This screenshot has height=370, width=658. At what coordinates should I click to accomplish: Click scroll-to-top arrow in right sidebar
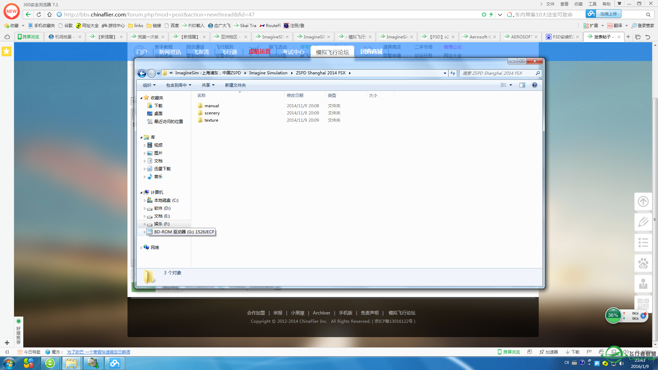(x=643, y=201)
